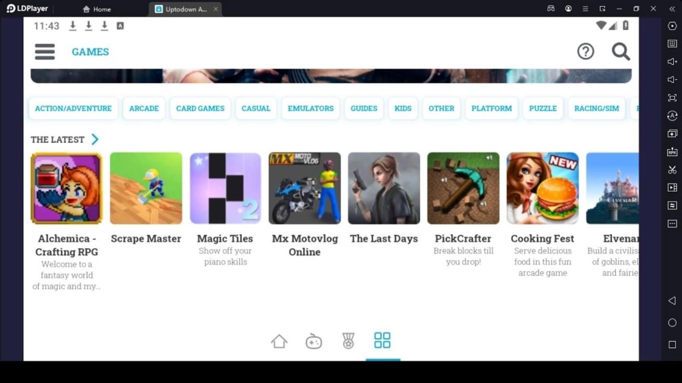Screen dimensions: 682x383
Task: Open search with the magnifying glass
Action: point(621,52)
